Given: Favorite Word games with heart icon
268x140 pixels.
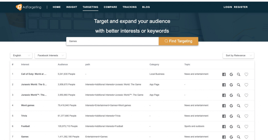Looking at the screenshot, I should 246,106.
